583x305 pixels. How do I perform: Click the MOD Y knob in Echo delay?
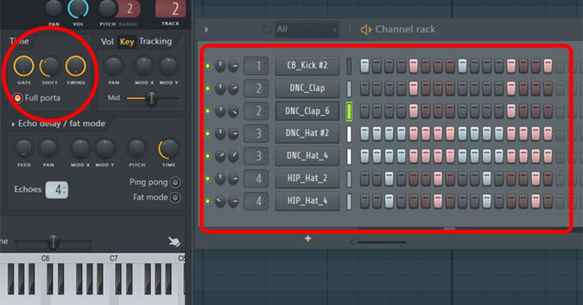coord(104,148)
